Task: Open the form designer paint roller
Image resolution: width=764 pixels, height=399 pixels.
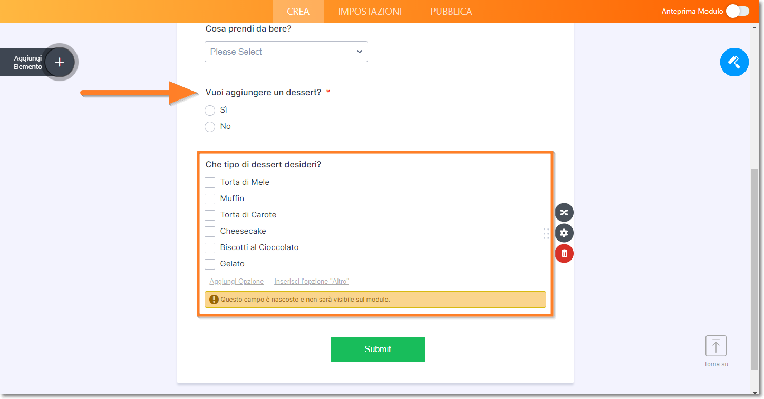Action: point(734,62)
